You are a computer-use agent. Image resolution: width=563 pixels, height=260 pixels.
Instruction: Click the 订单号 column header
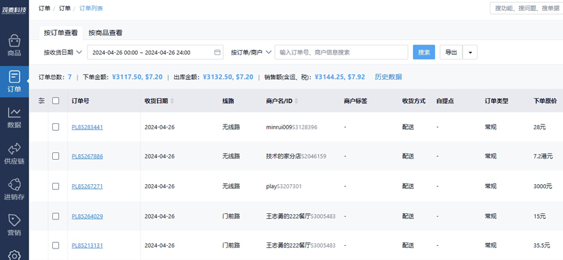click(81, 101)
